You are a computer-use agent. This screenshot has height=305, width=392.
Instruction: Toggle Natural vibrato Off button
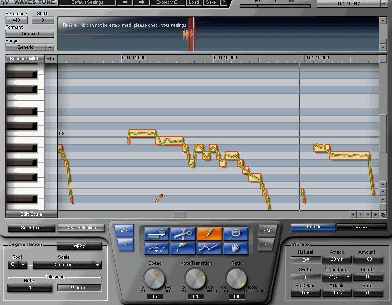pyautogui.click(x=305, y=260)
